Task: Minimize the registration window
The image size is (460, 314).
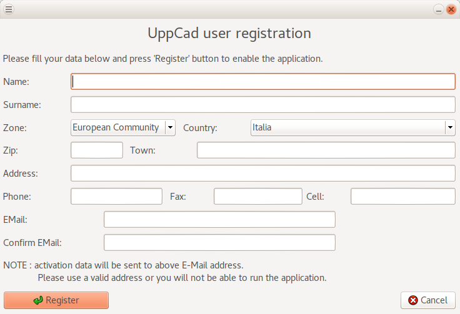Action: click(439, 9)
